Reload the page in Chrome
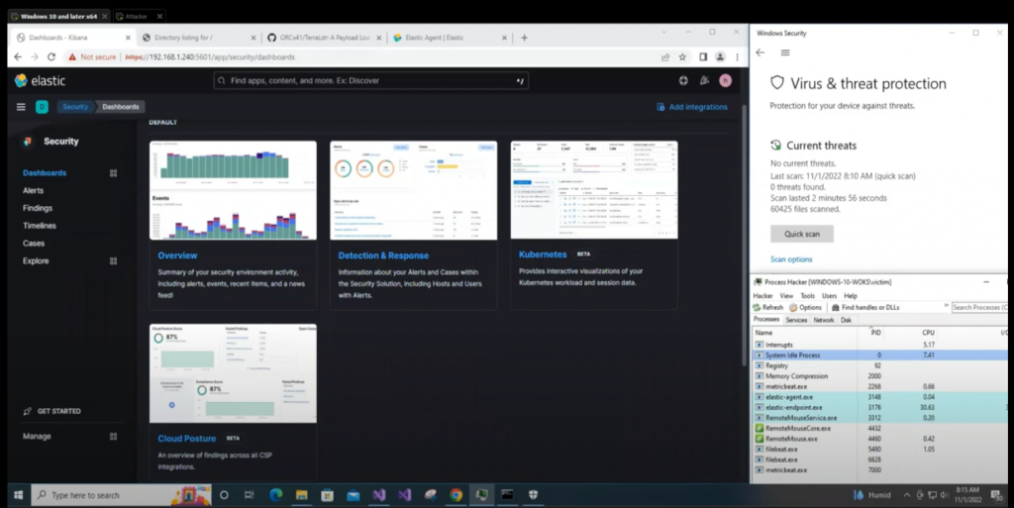This screenshot has width=1014, height=508. tap(51, 56)
